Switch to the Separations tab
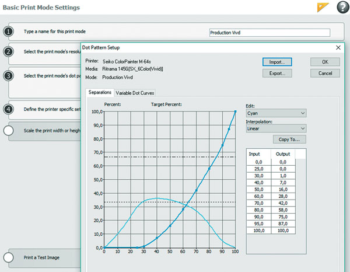 (100, 92)
